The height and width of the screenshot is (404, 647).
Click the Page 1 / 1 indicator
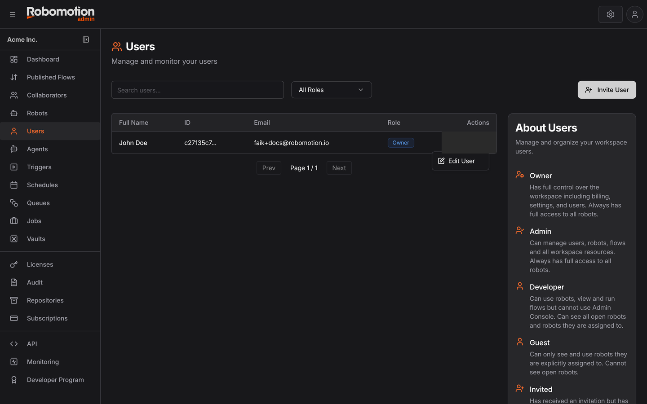(x=304, y=168)
